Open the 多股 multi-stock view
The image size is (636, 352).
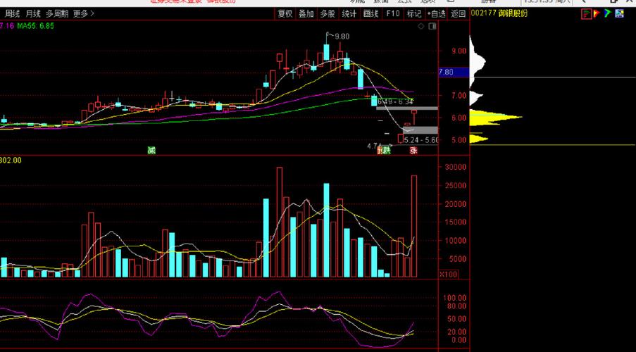(x=328, y=14)
